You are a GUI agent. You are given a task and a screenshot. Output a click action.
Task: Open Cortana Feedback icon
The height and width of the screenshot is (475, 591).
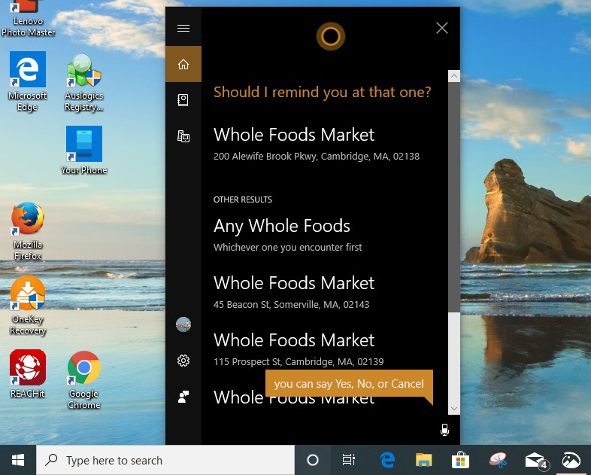click(183, 397)
